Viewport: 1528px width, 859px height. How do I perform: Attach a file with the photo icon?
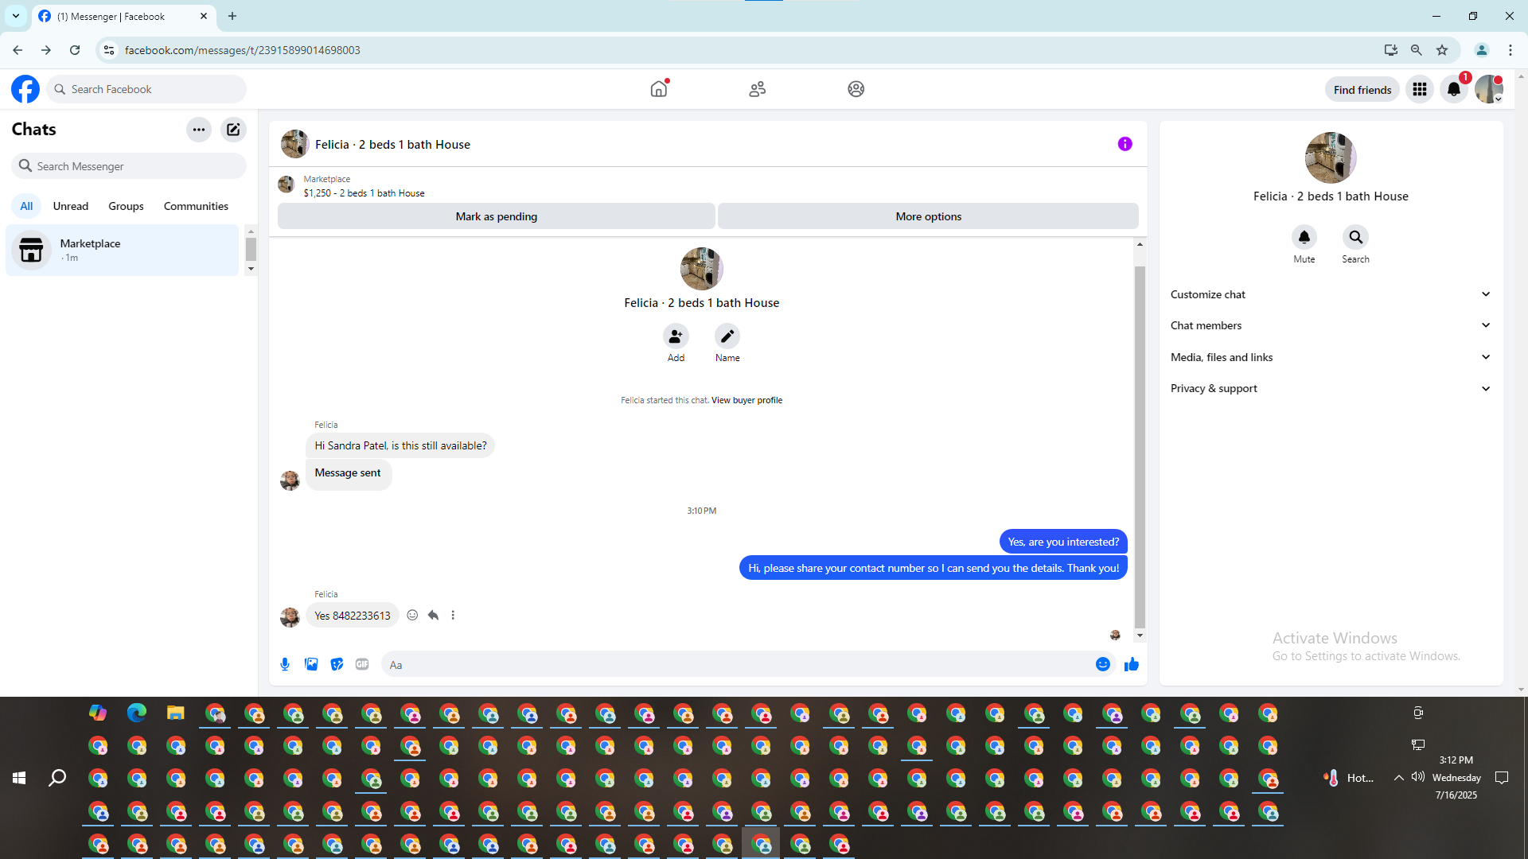click(x=311, y=664)
